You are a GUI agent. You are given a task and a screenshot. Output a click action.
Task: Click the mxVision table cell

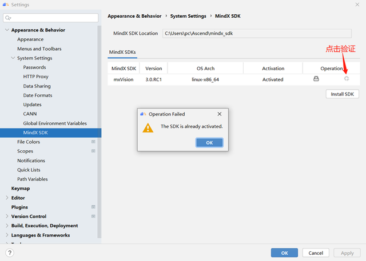[124, 79]
